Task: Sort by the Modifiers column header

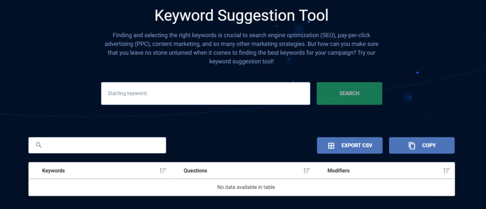Action: (x=338, y=171)
